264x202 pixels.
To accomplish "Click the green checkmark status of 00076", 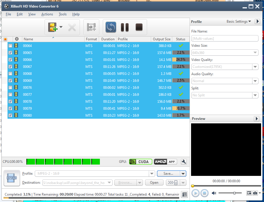I will coord(181,87).
